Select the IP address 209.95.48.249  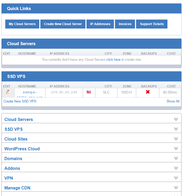pos(64,92)
